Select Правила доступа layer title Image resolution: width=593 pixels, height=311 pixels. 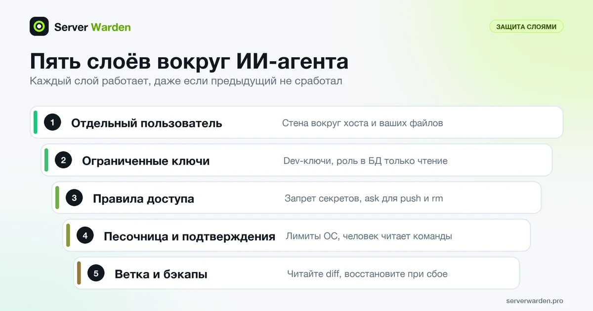(x=143, y=199)
